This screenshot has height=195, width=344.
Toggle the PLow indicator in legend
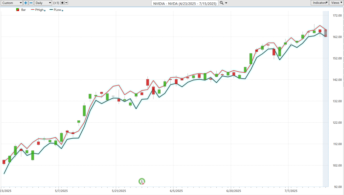57,10
